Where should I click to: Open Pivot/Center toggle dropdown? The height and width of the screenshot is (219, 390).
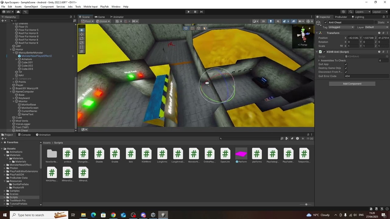(87, 21)
